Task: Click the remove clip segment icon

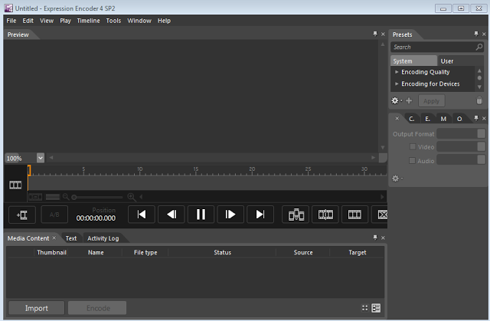Action: coord(381,215)
